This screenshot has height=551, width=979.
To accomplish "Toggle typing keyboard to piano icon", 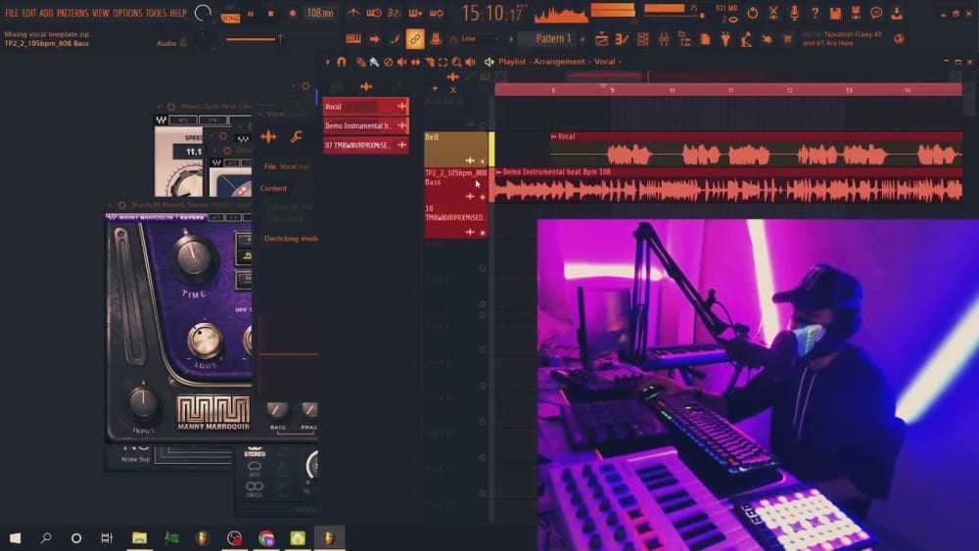I will (x=353, y=39).
